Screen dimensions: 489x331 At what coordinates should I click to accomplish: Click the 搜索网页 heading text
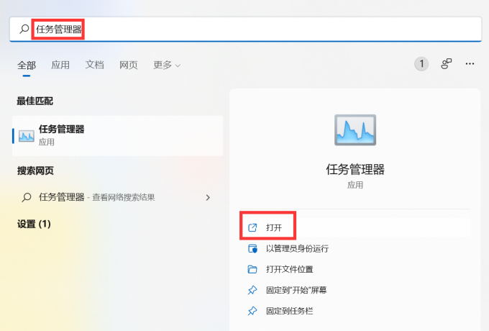point(35,171)
